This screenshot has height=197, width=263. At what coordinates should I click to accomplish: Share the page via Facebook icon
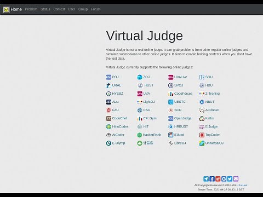coord(212,179)
